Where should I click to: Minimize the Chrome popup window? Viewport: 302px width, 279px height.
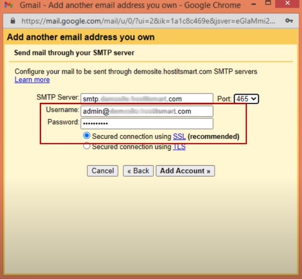(254, 4)
